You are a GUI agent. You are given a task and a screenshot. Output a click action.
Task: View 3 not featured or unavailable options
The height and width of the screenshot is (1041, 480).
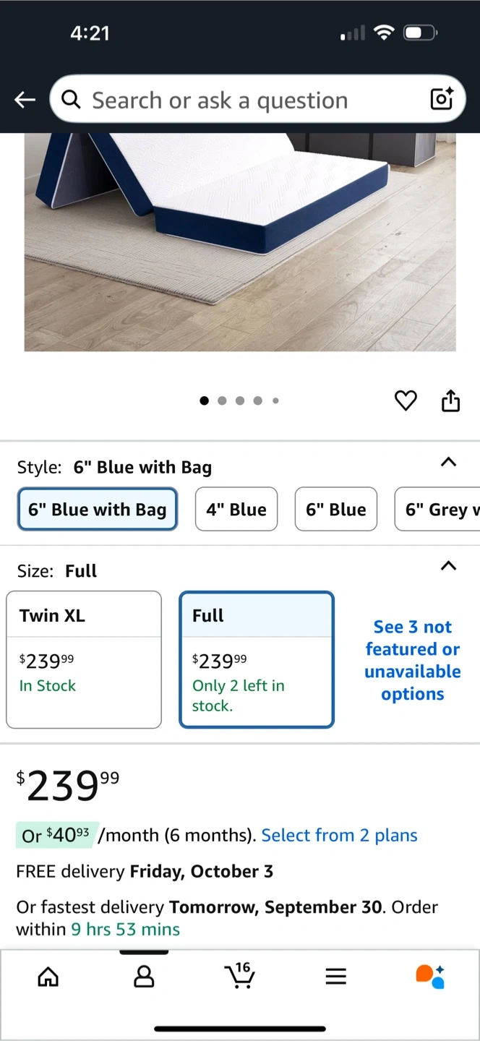[412, 660]
